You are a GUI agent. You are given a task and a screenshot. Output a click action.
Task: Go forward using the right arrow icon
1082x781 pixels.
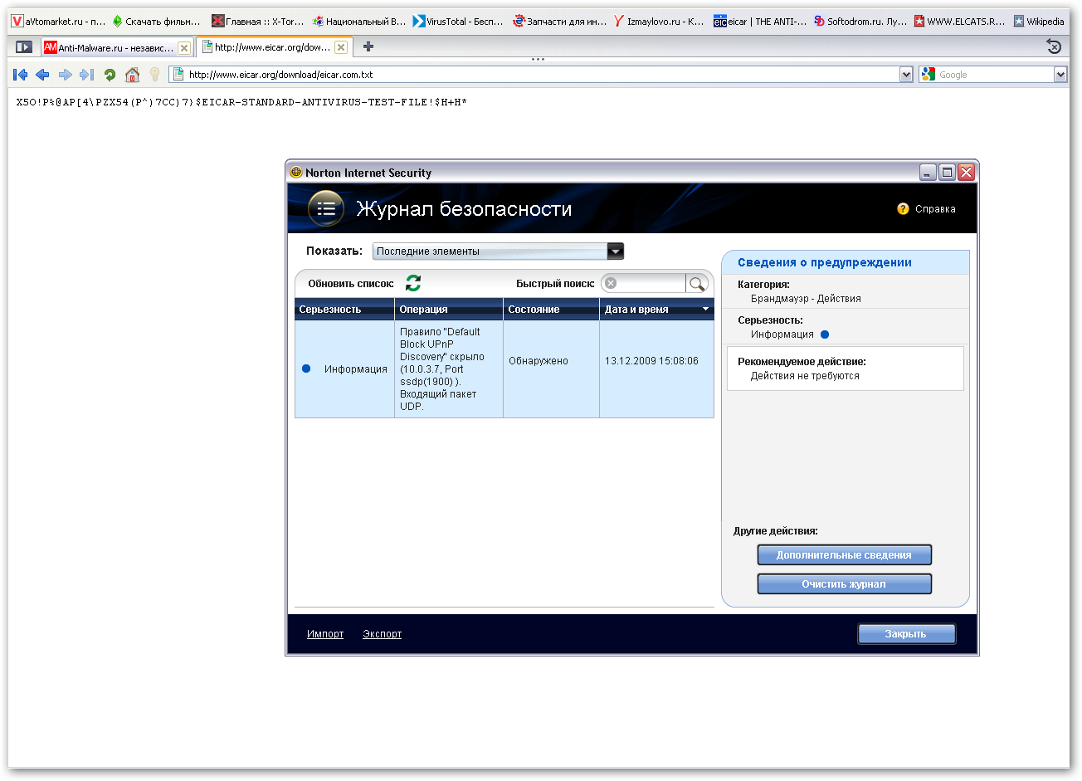click(65, 75)
